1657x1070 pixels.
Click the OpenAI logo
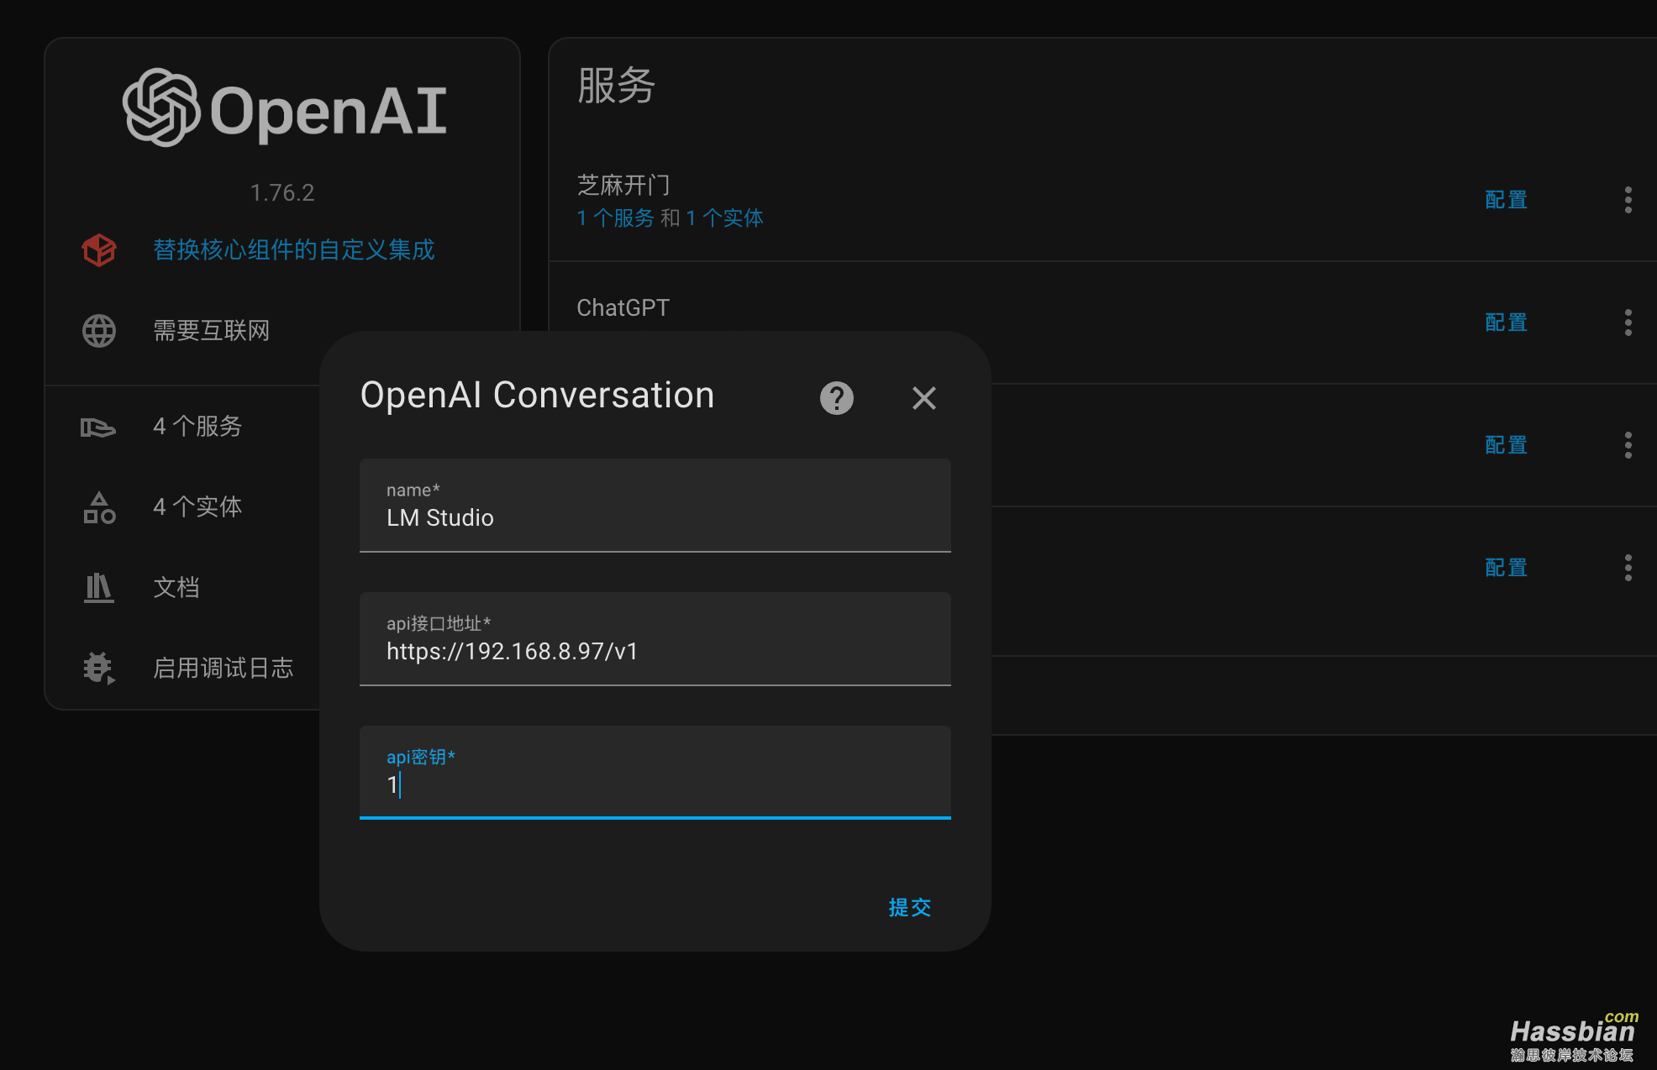point(284,108)
